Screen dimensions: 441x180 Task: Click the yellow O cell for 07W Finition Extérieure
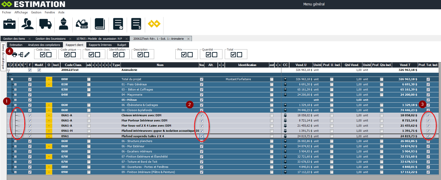click(x=49, y=157)
